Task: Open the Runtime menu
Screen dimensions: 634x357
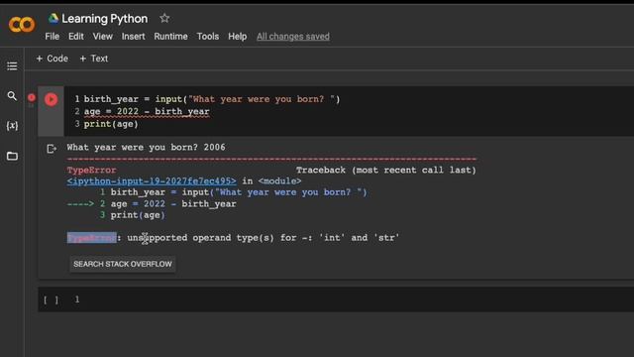Action: [170, 37]
